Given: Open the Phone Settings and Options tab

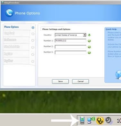Looking at the screenshot, I should tap(56, 29).
